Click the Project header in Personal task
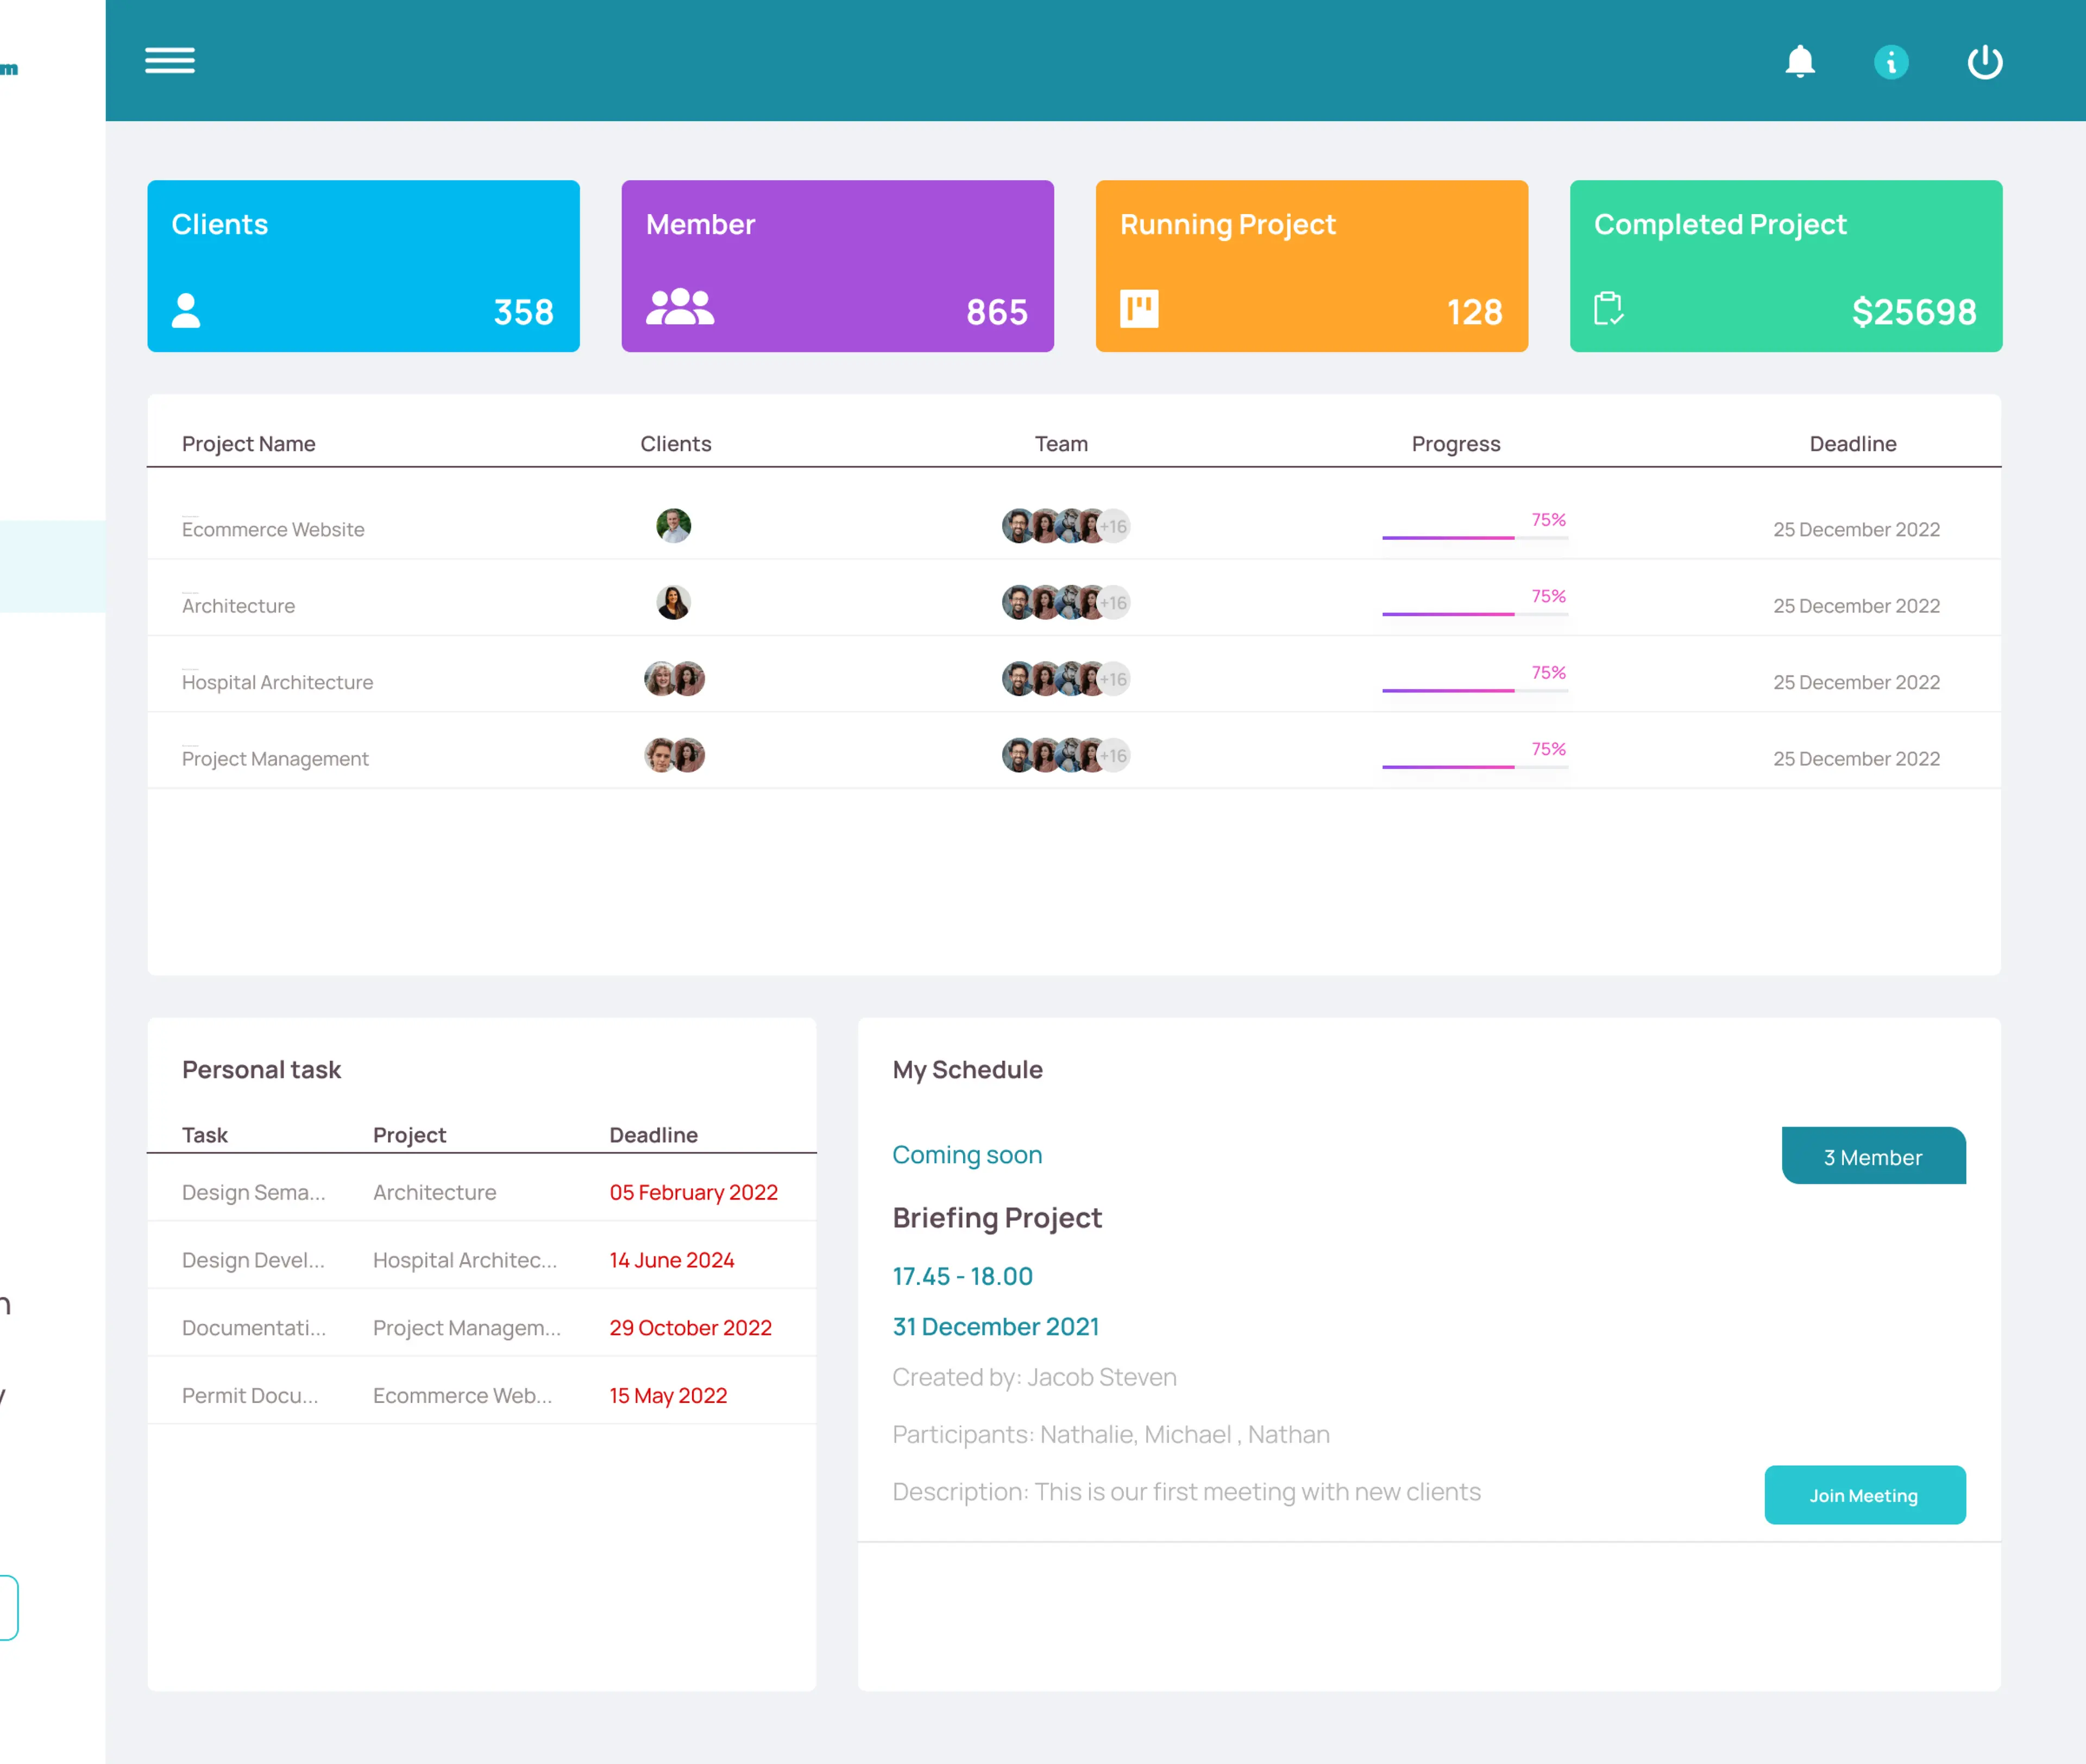Viewport: 2086px width, 1764px height. (x=409, y=1135)
